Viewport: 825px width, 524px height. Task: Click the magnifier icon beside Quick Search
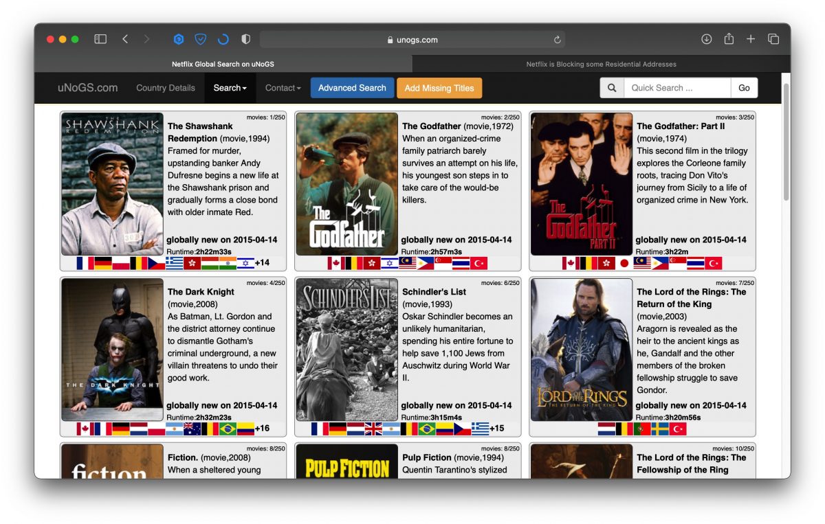(612, 88)
